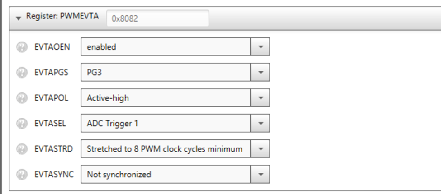
Task: Open EVTASYNC dropdown arrow
Action: [260, 174]
